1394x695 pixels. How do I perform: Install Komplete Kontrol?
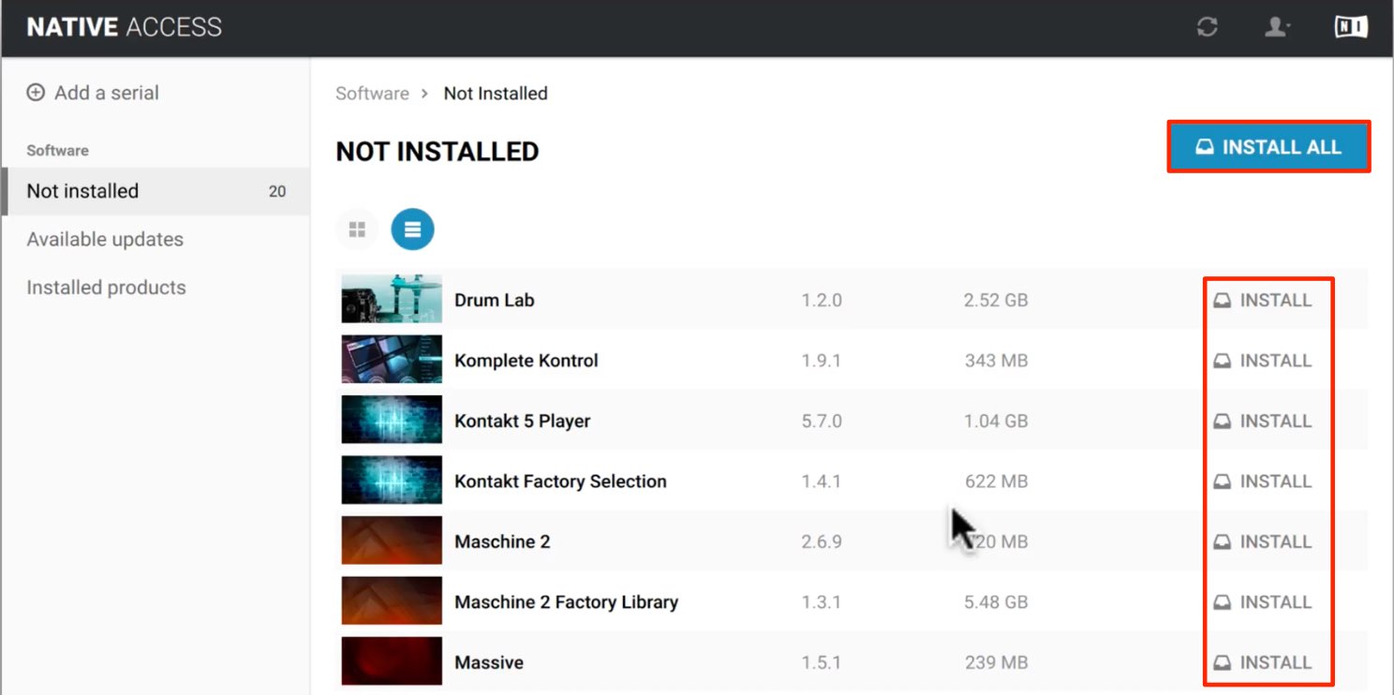(1263, 361)
